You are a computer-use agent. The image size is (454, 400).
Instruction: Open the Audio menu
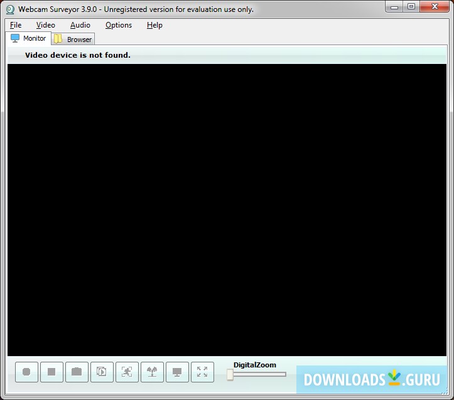click(80, 25)
